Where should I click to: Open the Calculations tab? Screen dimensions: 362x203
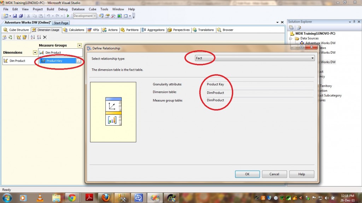click(x=74, y=30)
